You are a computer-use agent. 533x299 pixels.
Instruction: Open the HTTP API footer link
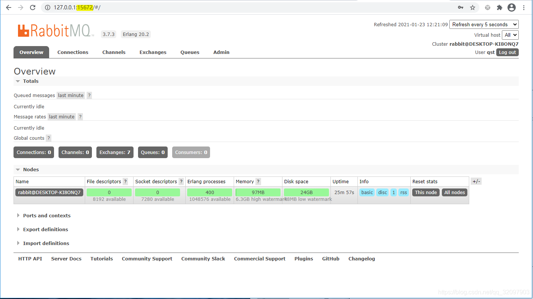coord(30,259)
